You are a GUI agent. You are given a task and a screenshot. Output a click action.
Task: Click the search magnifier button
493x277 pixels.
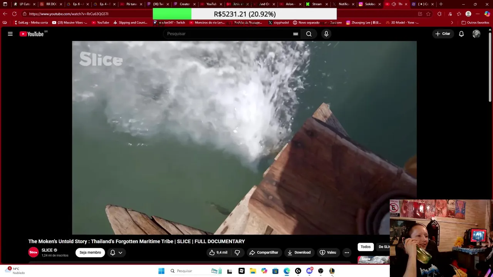[309, 34]
